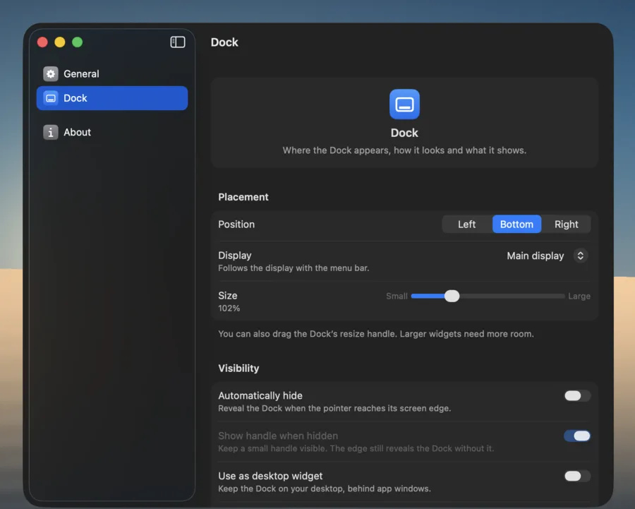This screenshot has width=635, height=509.
Task: Set Dock position to Right
Action: tap(566, 224)
